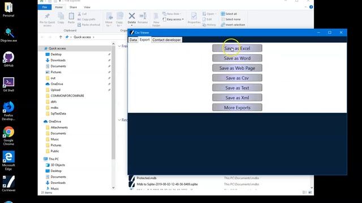Click the History command in ribbon
The height and width of the screenshot is (203, 362).
(209, 25)
